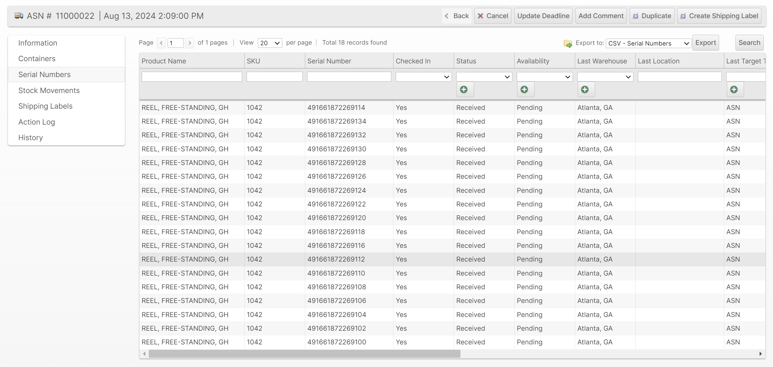The height and width of the screenshot is (367, 773).
Task: Open the Checked In filter dropdown
Action: click(423, 77)
